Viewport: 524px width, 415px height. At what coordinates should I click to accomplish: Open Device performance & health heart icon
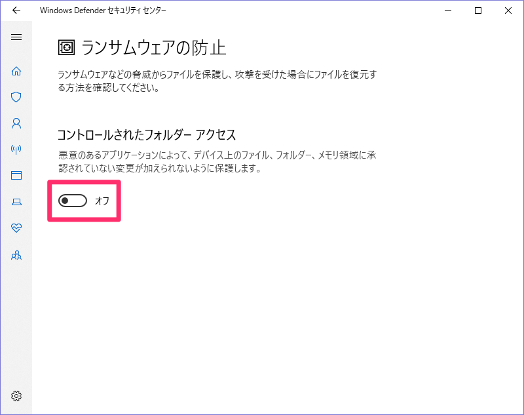pyautogui.click(x=16, y=228)
